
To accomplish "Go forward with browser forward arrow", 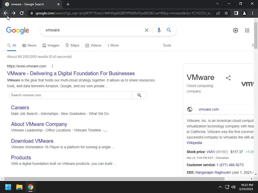I will (14, 13).
